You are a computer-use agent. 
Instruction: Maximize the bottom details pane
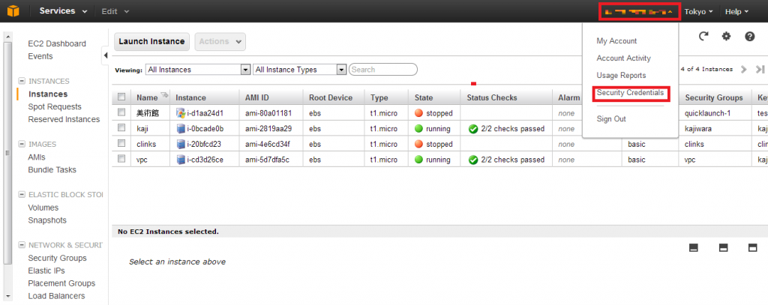pos(753,248)
